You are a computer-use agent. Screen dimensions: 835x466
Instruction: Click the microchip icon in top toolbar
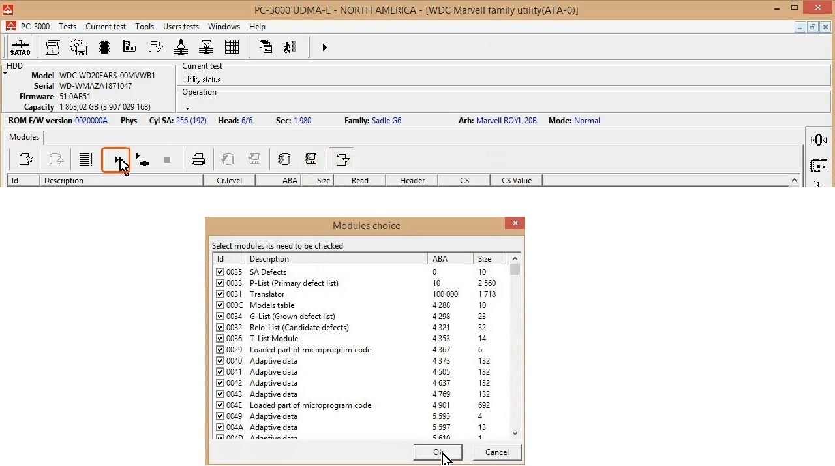click(104, 47)
